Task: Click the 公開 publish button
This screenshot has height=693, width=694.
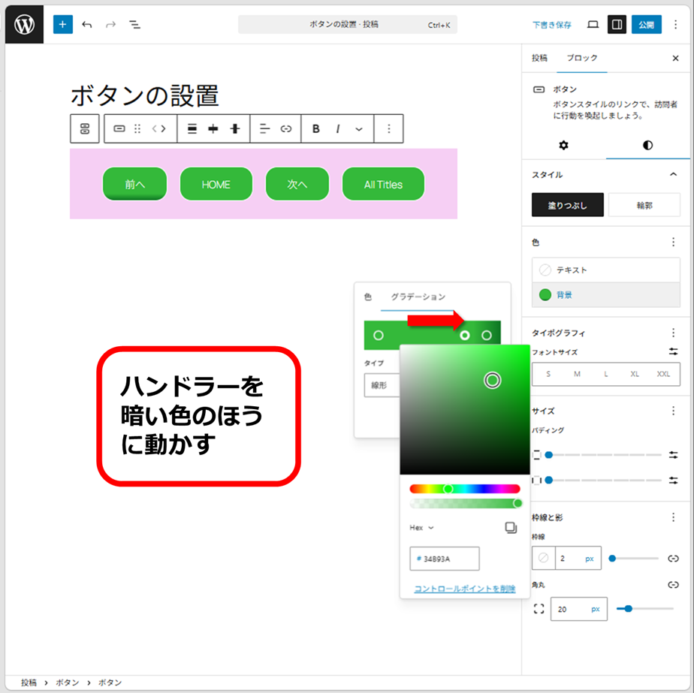Action: pyautogui.click(x=646, y=25)
